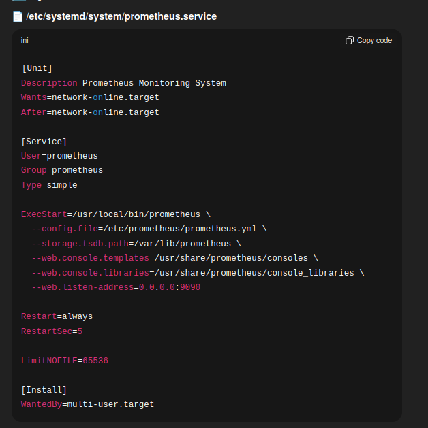
Task: Click the --storage.tsdb.path option line
Action: tap(136, 244)
